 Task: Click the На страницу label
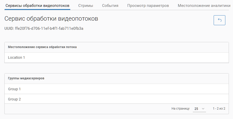(180, 109)
